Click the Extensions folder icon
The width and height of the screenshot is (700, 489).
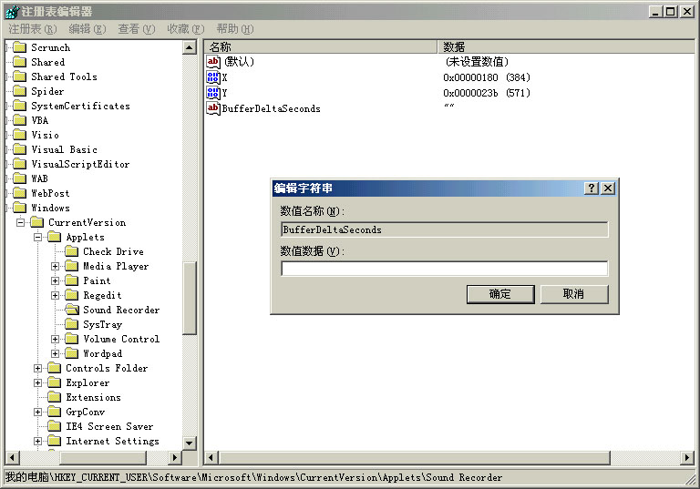click(x=55, y=397)
